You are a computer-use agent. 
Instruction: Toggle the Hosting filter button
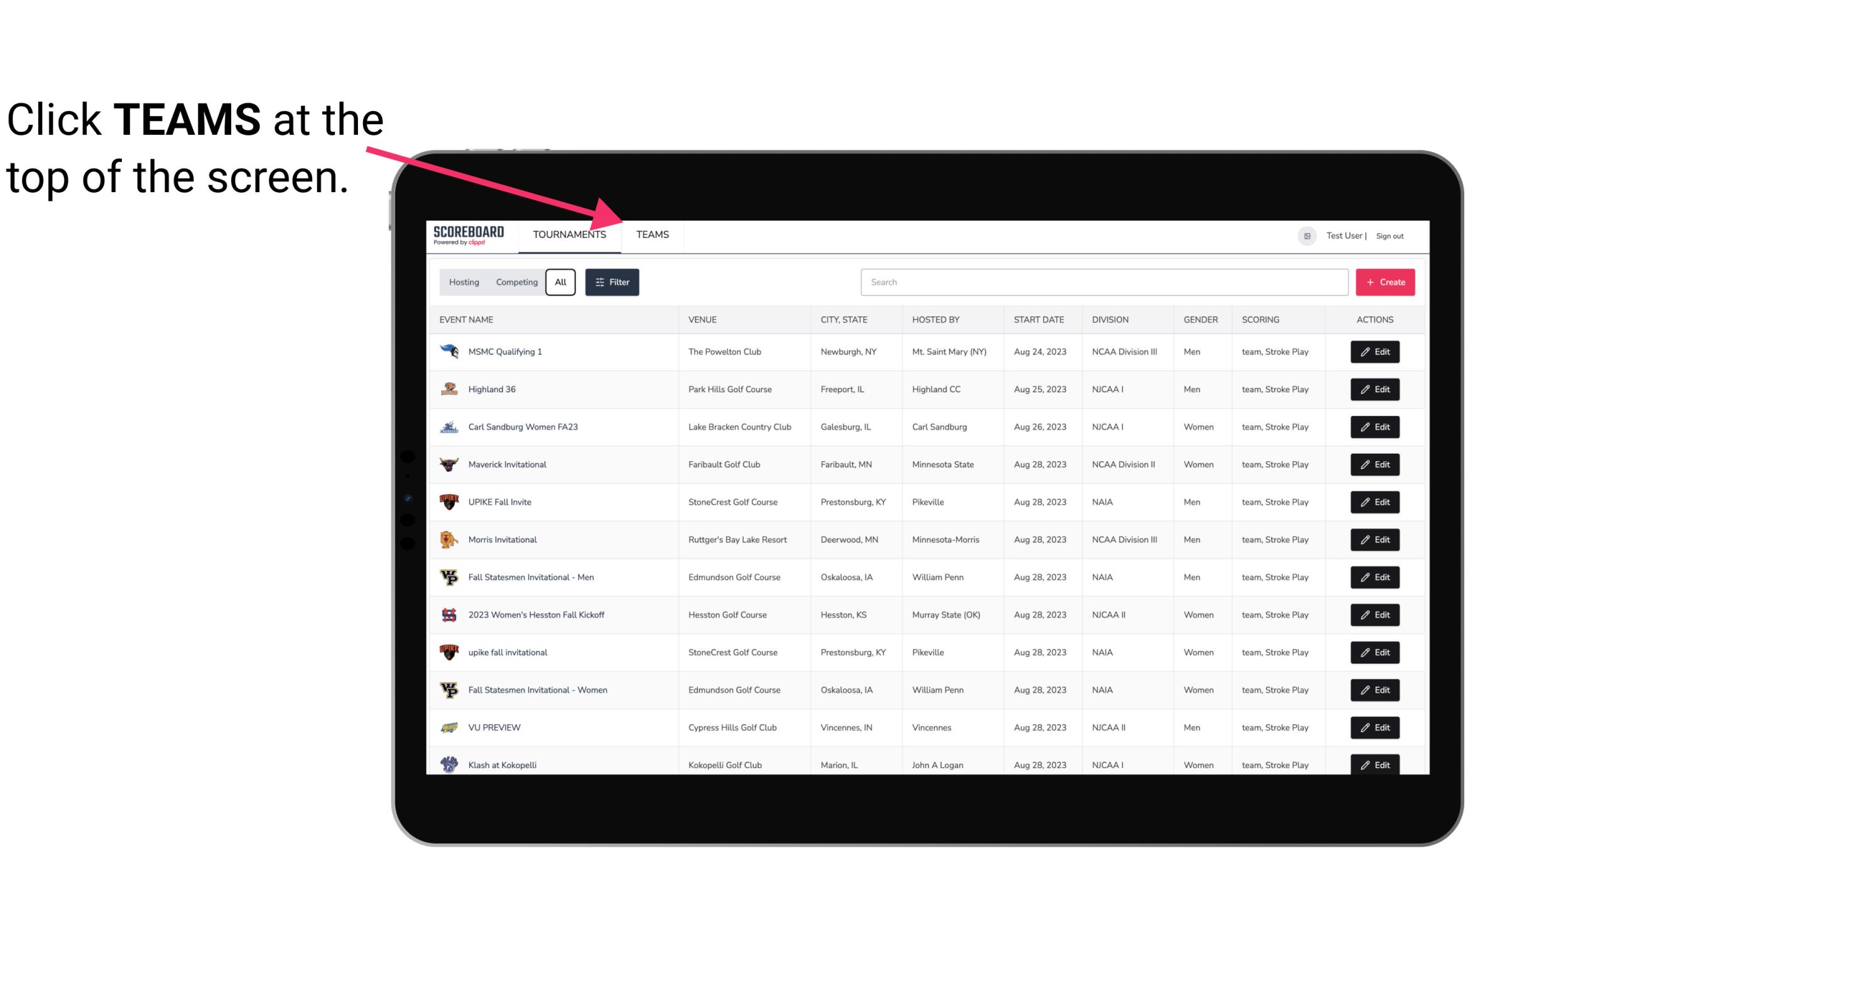click(x=464, y=282)
